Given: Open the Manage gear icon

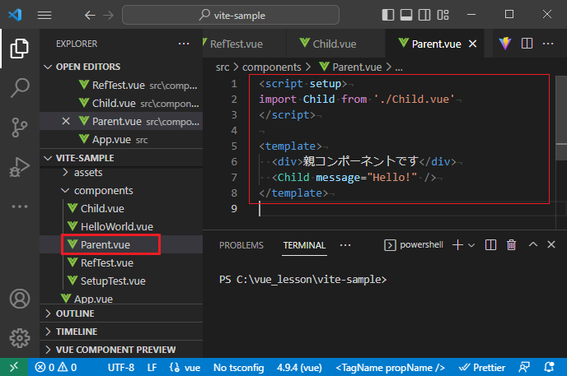Looking at the screenshot, I should 20,338.
